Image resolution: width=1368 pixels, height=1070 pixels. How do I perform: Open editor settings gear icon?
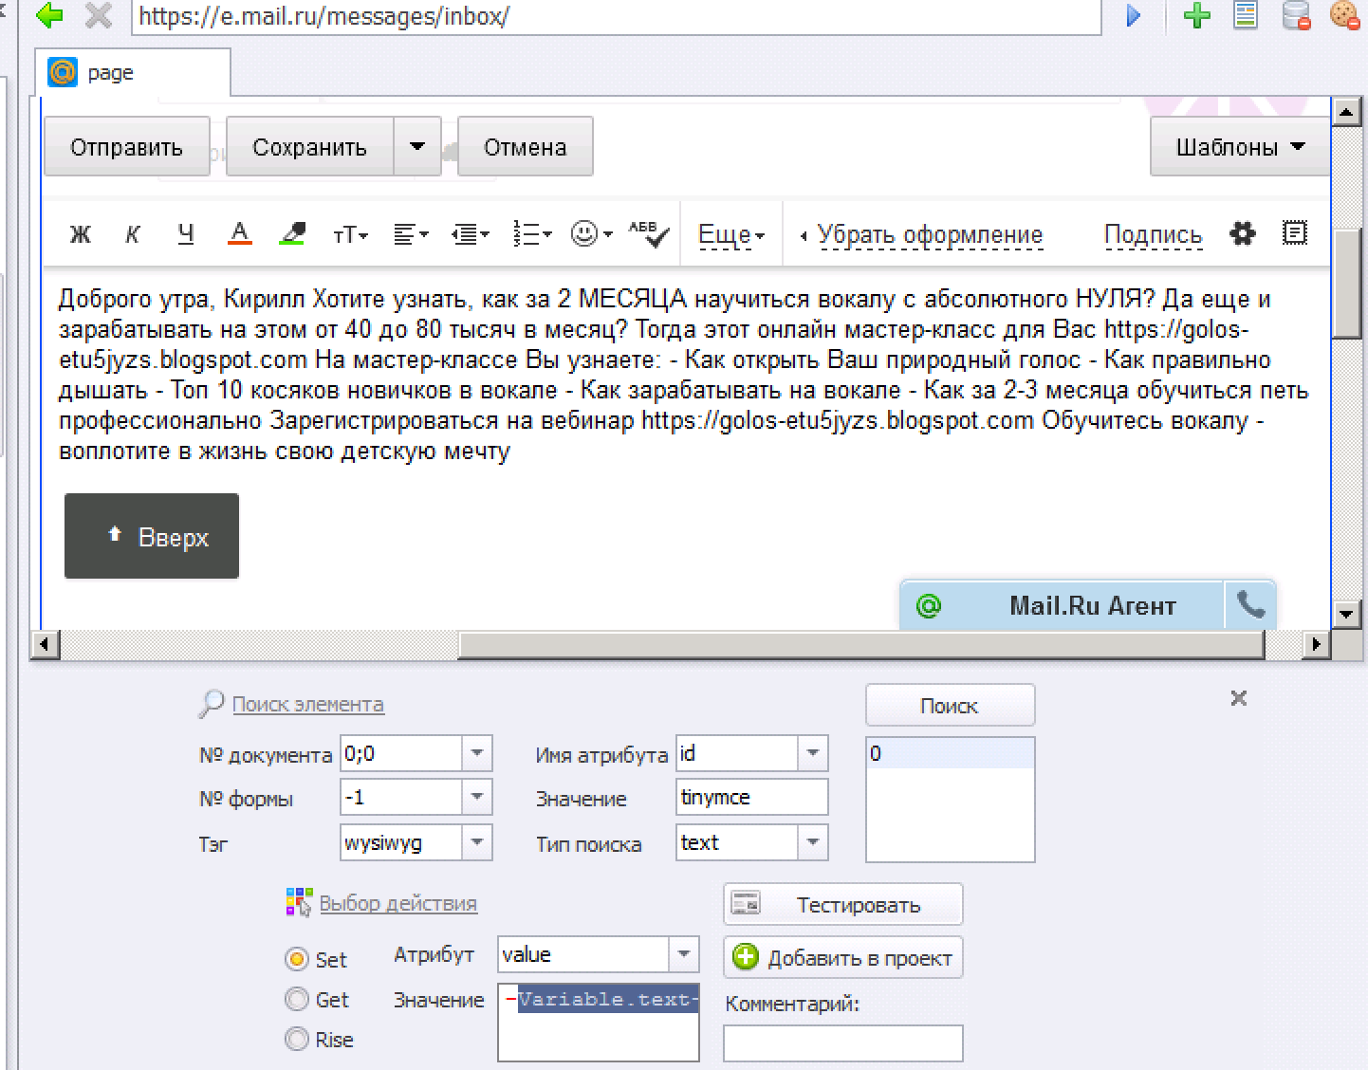[1243, 233]
